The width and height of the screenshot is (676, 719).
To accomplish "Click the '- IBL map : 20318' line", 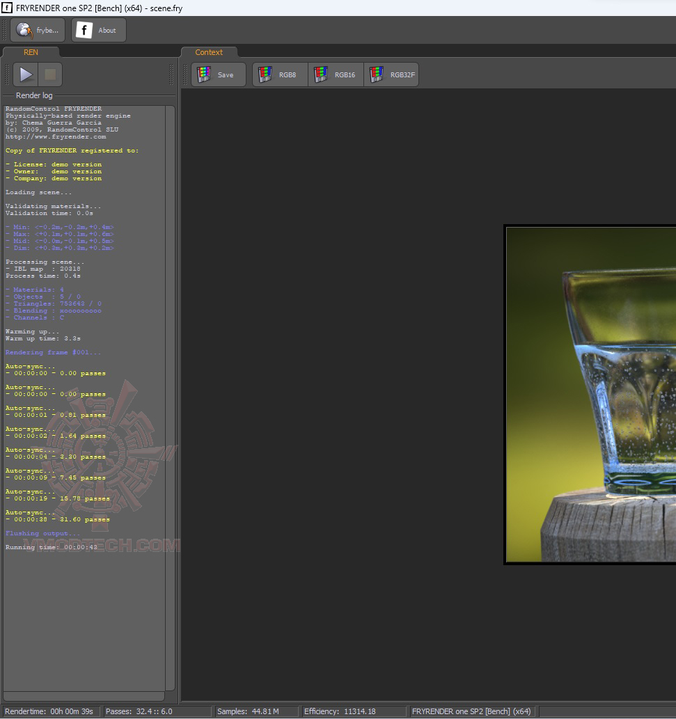I will tap(43, 269).
